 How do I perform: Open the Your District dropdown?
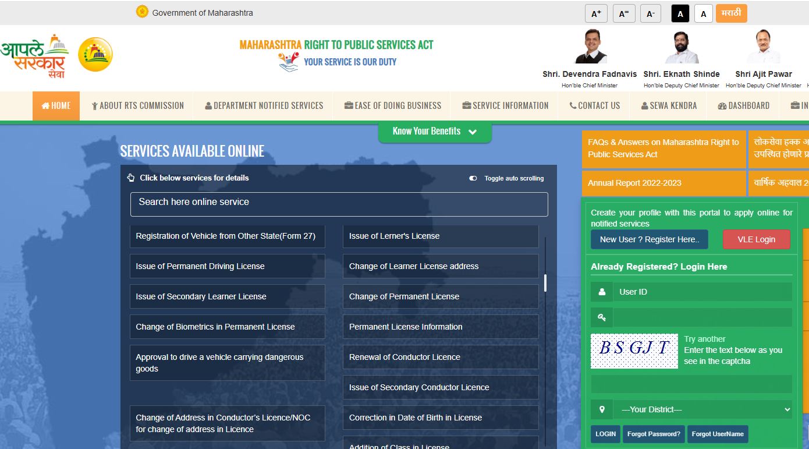click(702, 409)
